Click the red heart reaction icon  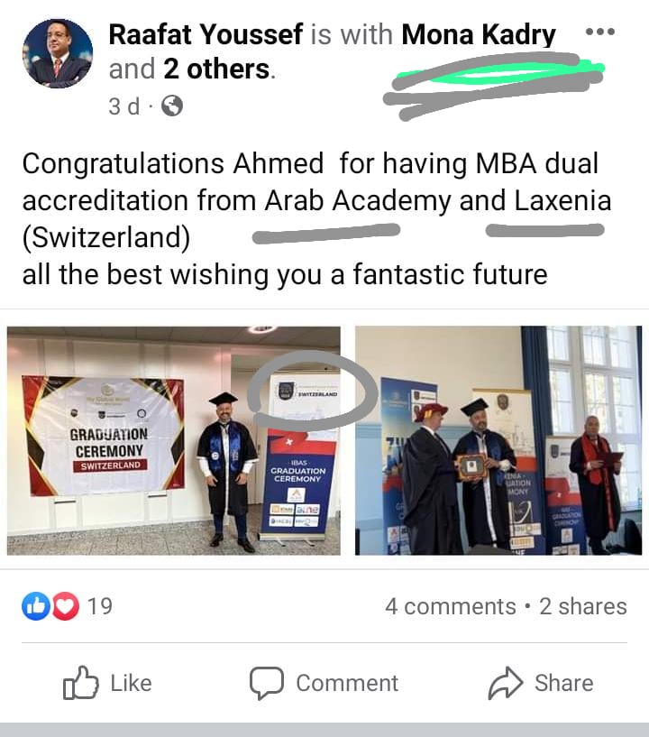click(x=65, y=606)
